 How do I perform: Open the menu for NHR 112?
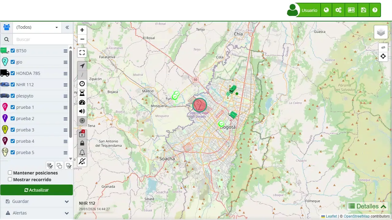pos(66,85)
